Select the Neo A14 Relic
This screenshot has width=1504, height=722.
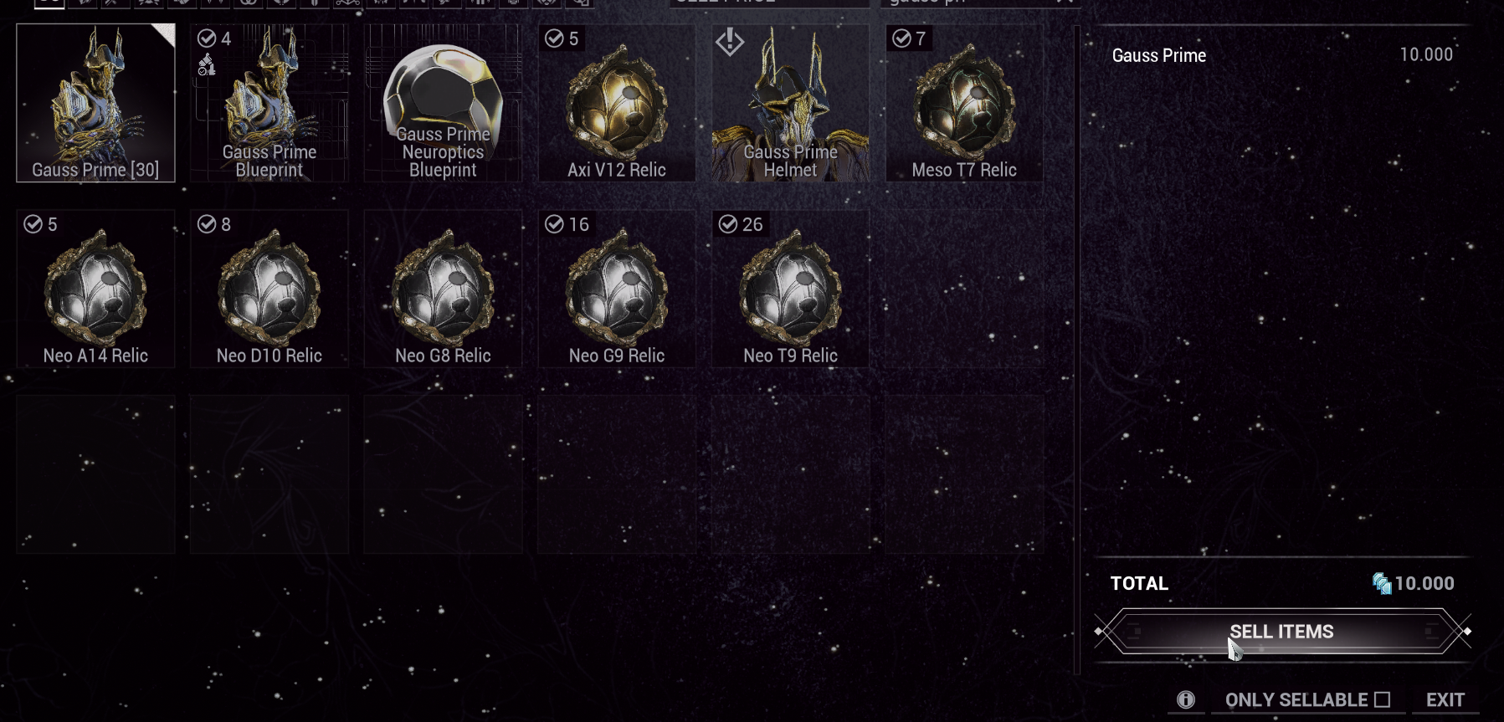[95, 289]
